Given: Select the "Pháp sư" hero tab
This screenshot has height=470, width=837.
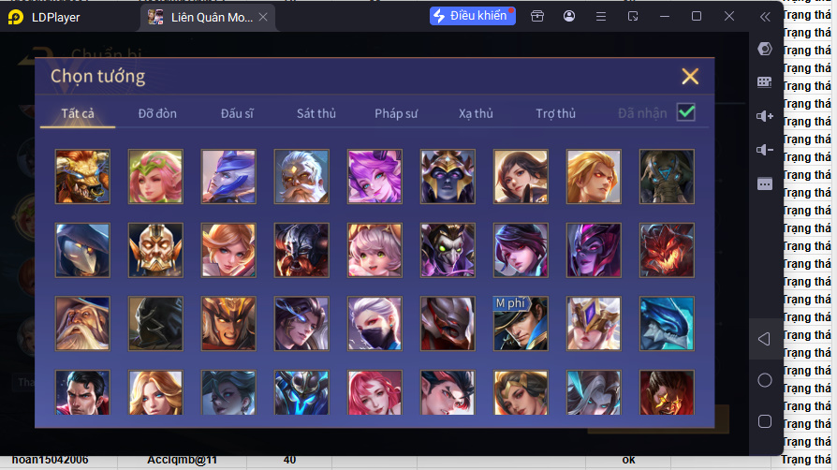Looking at the screenshot, I should pyautogui.click(x=396, y=113).
